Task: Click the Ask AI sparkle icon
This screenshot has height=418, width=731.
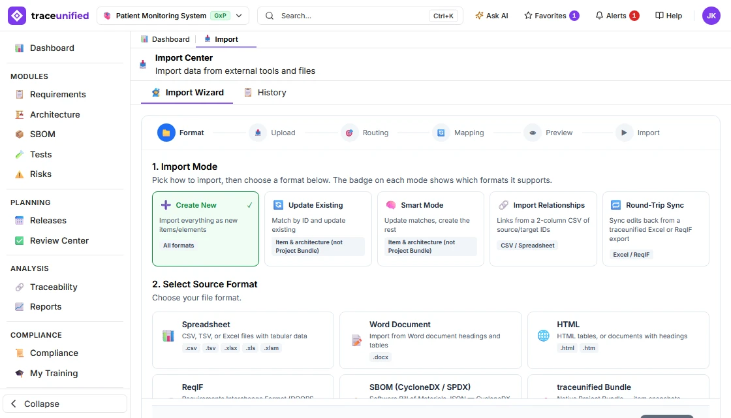Action: [479, 16]
